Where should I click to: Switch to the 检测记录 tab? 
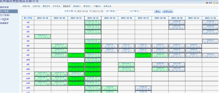point(107,6)
